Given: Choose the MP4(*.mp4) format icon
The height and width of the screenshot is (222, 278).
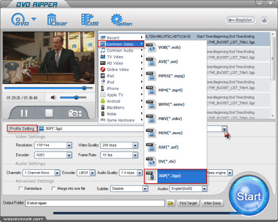Looking at the screenshot, I should [x=151, y=90].
